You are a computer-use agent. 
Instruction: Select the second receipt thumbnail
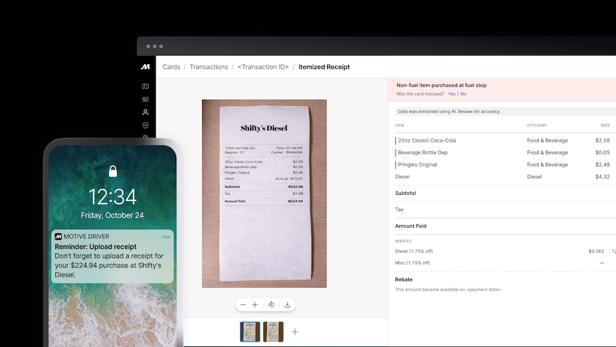[x=273, y=332]
